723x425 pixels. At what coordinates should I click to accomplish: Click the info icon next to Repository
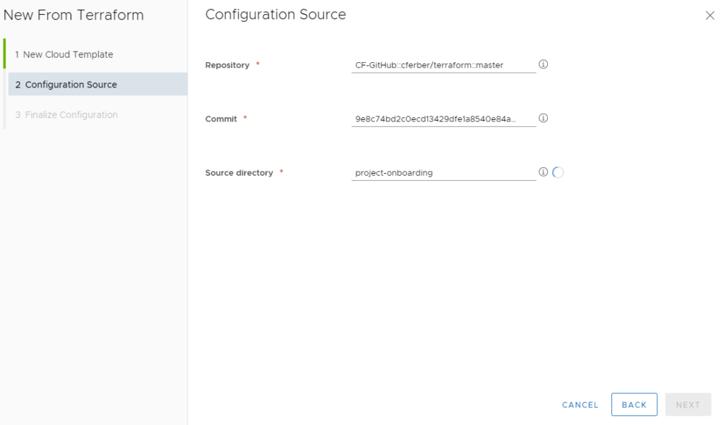click(543, 64)
